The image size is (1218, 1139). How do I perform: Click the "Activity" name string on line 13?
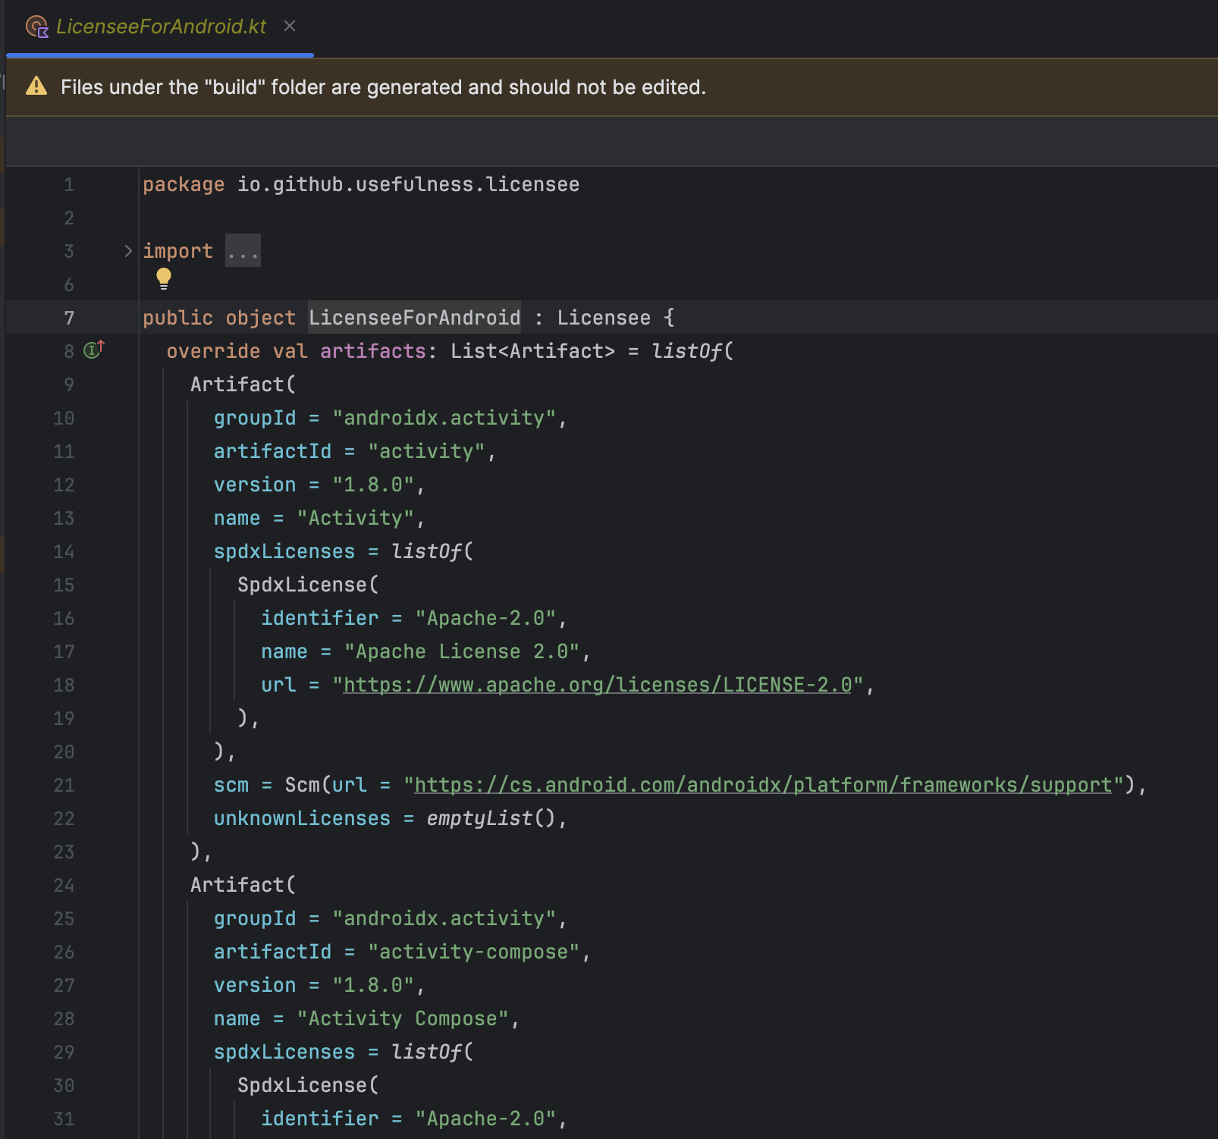click(355, 518)
